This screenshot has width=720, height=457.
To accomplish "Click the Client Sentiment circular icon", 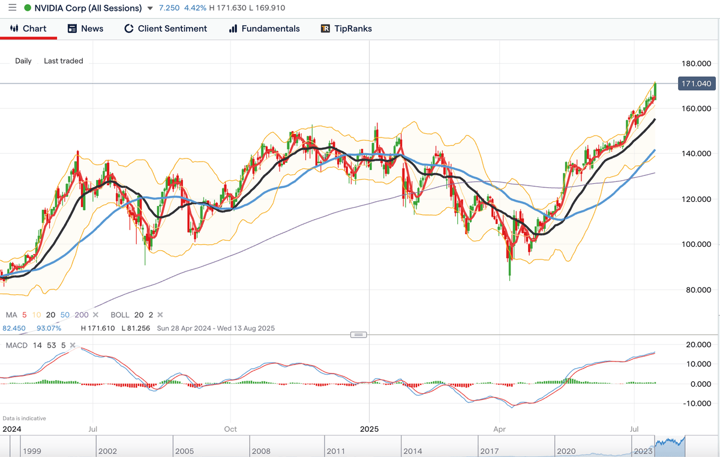I will [129, 28].
